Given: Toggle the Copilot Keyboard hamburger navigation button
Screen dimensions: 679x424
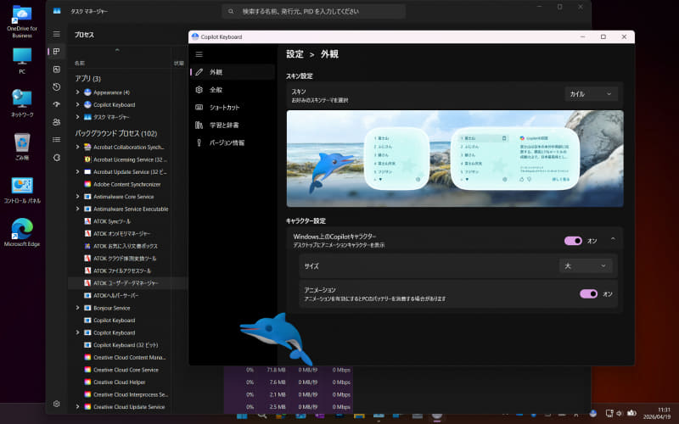Looking at the screenshot, I should (x=199, y=54).
